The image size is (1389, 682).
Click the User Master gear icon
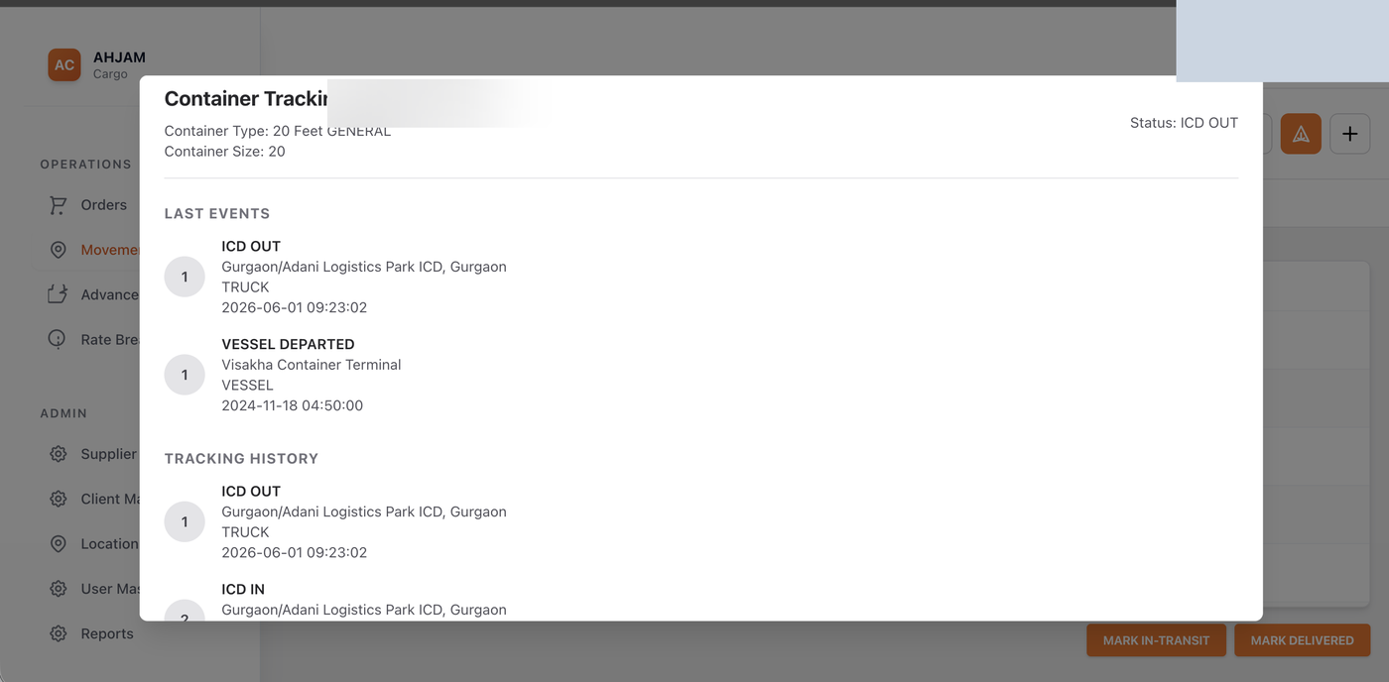[x=59, y=589]
